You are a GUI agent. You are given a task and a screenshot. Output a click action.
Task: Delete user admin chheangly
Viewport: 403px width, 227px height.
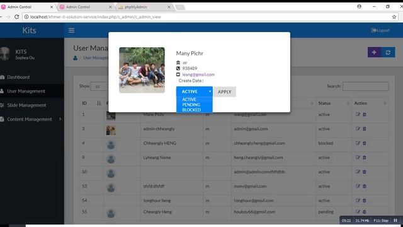(x=365, y=129)
